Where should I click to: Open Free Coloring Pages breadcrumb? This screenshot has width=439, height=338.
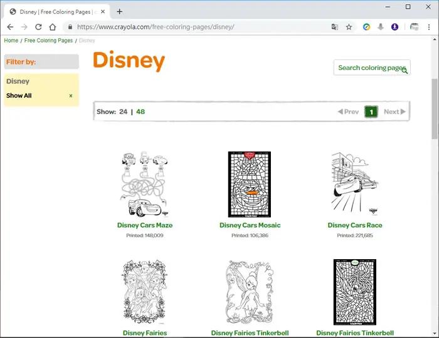point(48,41)
